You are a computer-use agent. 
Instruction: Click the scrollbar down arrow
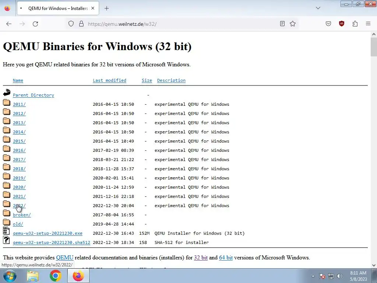tap(374, 265)
